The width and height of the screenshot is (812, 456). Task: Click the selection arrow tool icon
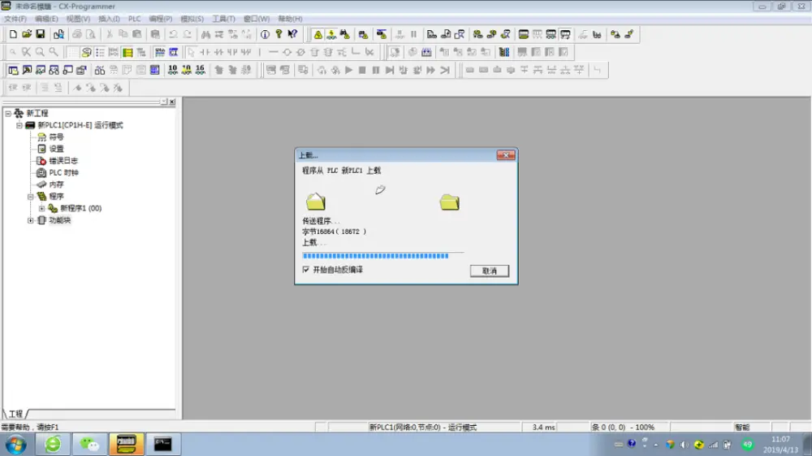point(191,52)
